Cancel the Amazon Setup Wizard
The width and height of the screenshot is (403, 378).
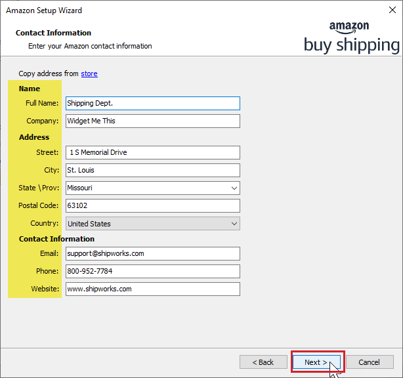click(370, 362)
